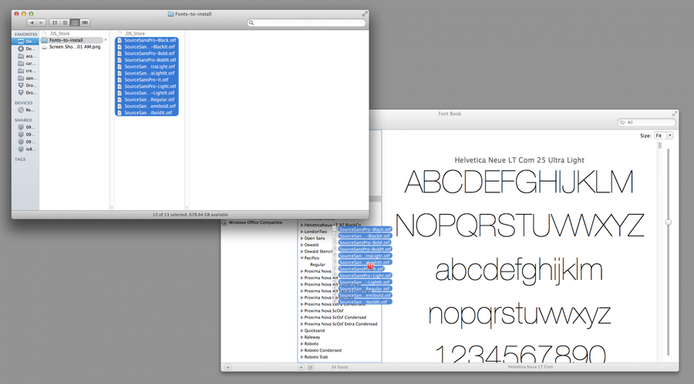Screen dimensions: 694x384
Task: Select Windows Office Compatible collection
Action: (254, 222)
